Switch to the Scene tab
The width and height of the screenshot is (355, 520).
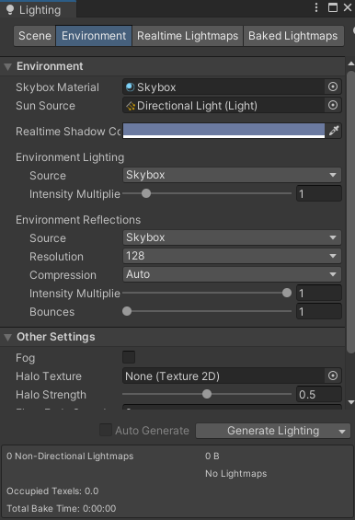(34, 36)
